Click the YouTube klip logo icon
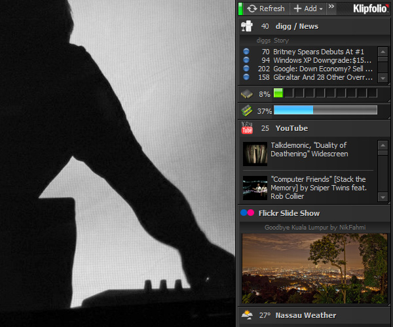Screen dimensions: 393x327 click(x=247, y=128)
